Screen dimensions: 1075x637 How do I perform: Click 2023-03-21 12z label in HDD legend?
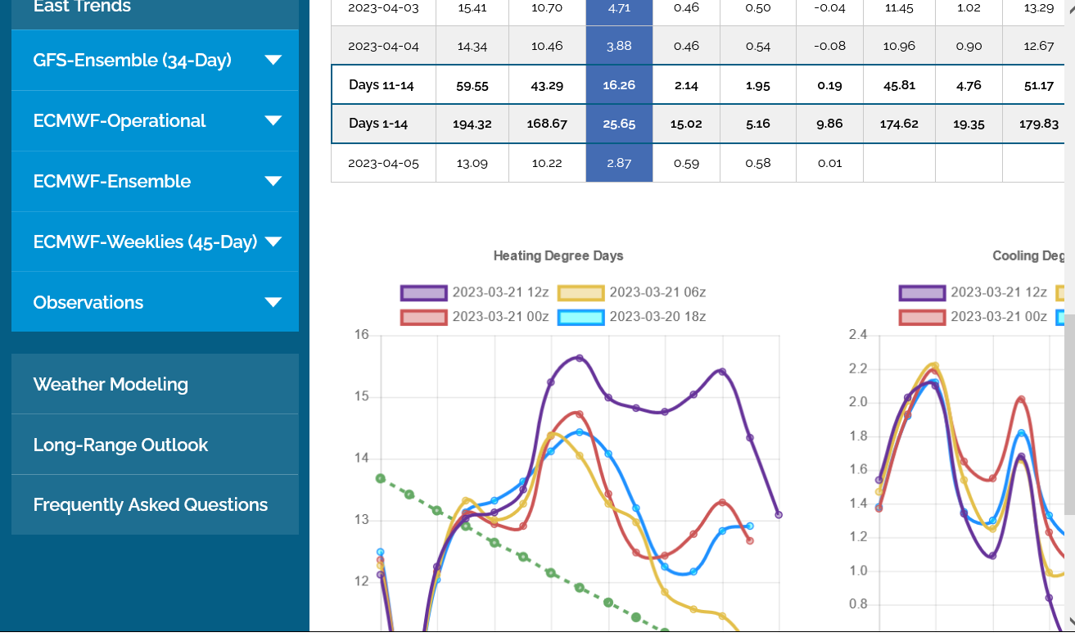[500, 292]
